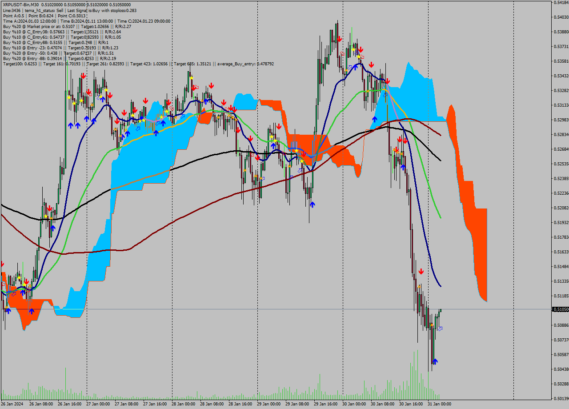Click the red down arrow on the steep 30 Jan decline
The image size is (569, 409).
point(421,271)
